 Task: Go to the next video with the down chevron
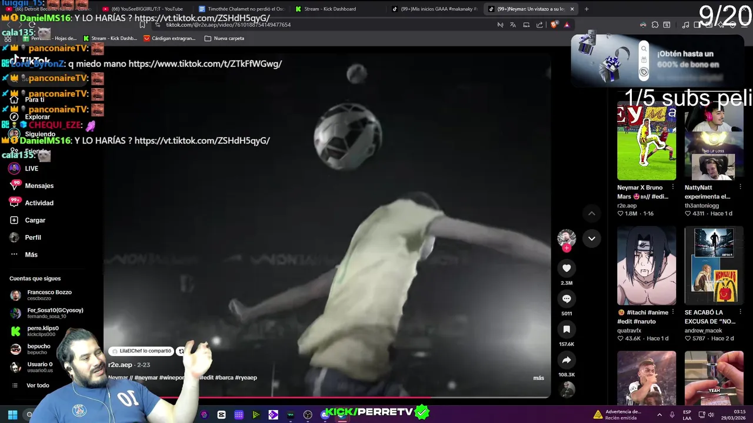(x=592, y=239)
